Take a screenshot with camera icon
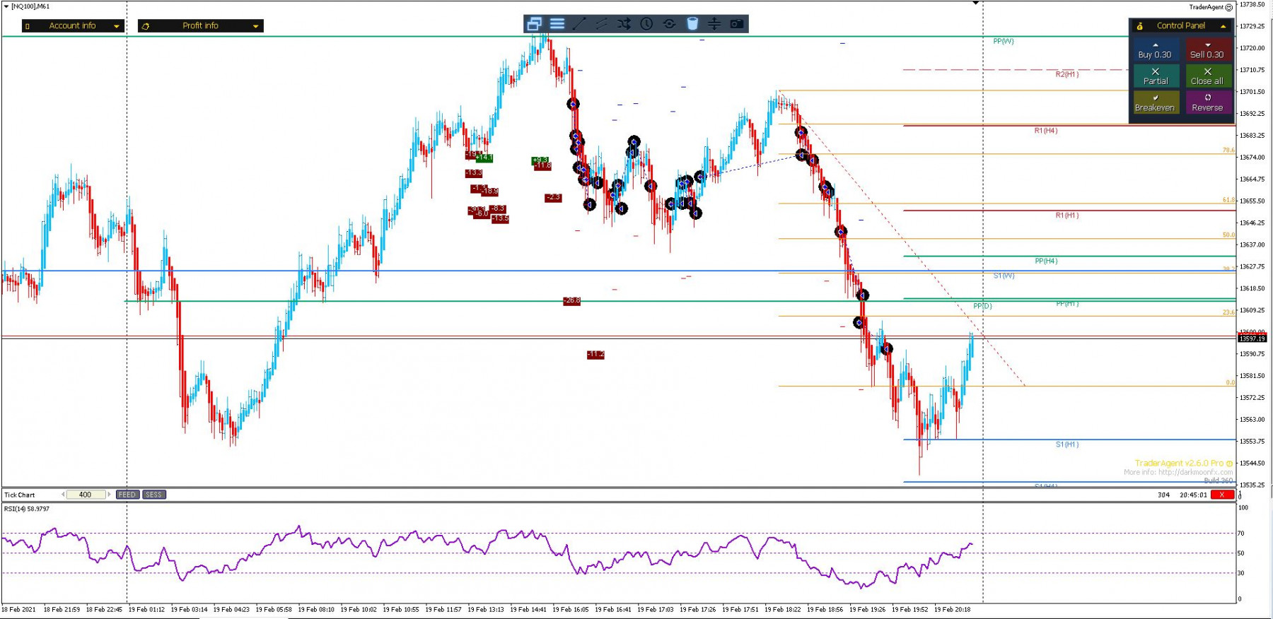 (737, 24)
